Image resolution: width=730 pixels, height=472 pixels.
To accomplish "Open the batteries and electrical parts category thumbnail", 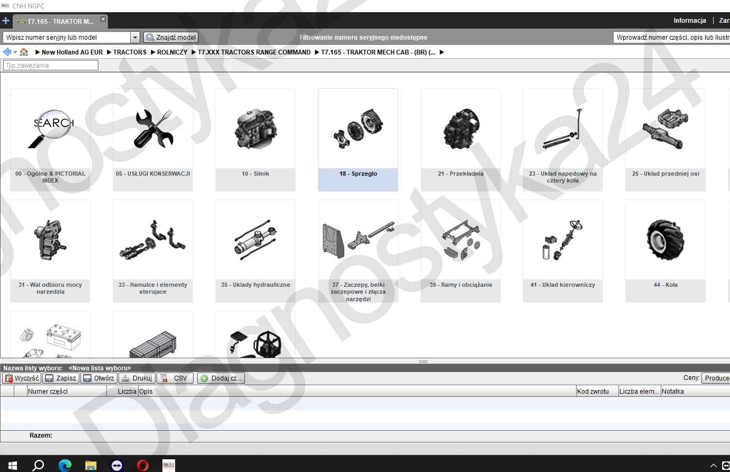I will tap(50, 334).
